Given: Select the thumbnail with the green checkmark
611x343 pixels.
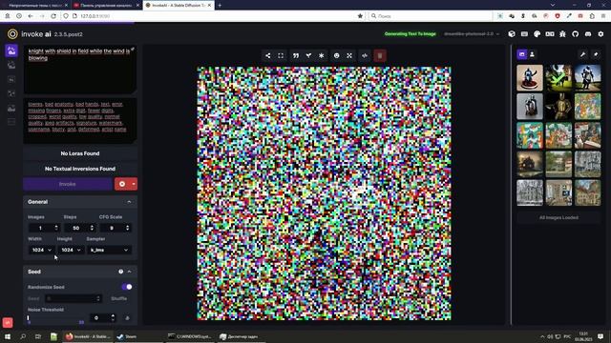Looking at the screenshot, I should (x=558, y=78).
